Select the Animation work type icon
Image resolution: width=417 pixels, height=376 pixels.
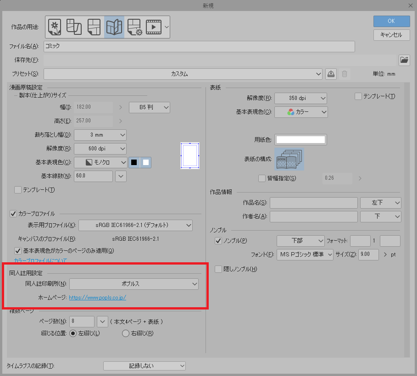tap(154, 27)
